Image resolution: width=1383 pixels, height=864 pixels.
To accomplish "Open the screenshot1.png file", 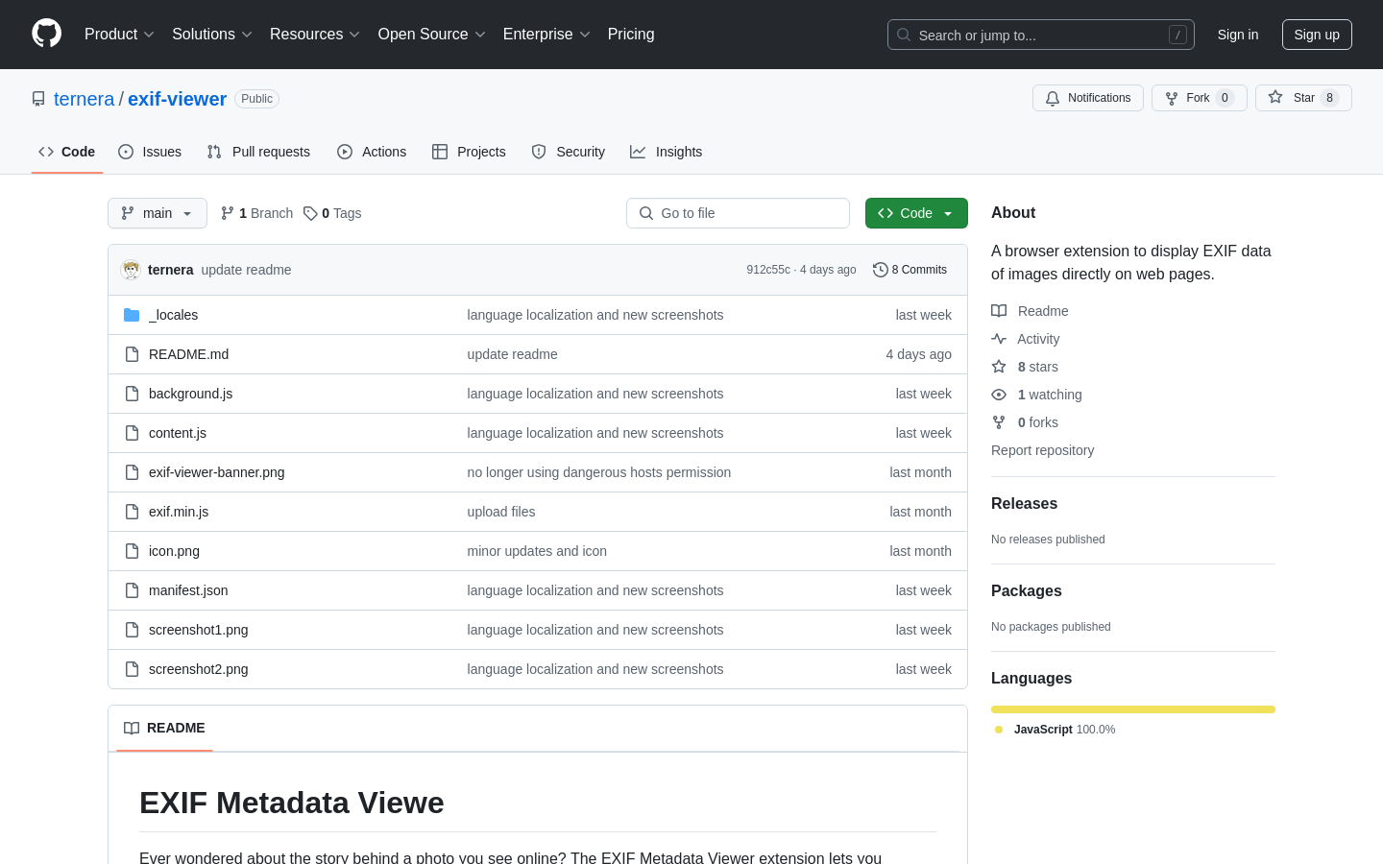I will pyautogui.click(x=198, y=630).
